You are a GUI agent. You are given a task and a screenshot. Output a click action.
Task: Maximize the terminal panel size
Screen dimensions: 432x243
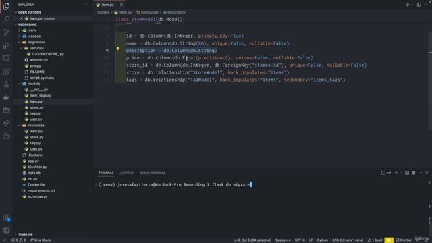click(421, 173)
